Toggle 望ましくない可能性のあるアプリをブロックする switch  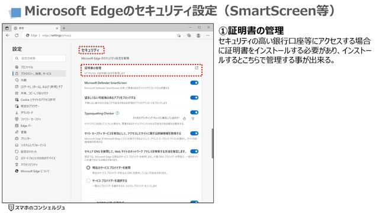(x=194, y=98)
